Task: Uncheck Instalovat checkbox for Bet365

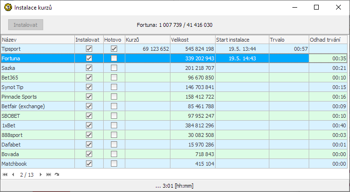Action: pos(89,77)
